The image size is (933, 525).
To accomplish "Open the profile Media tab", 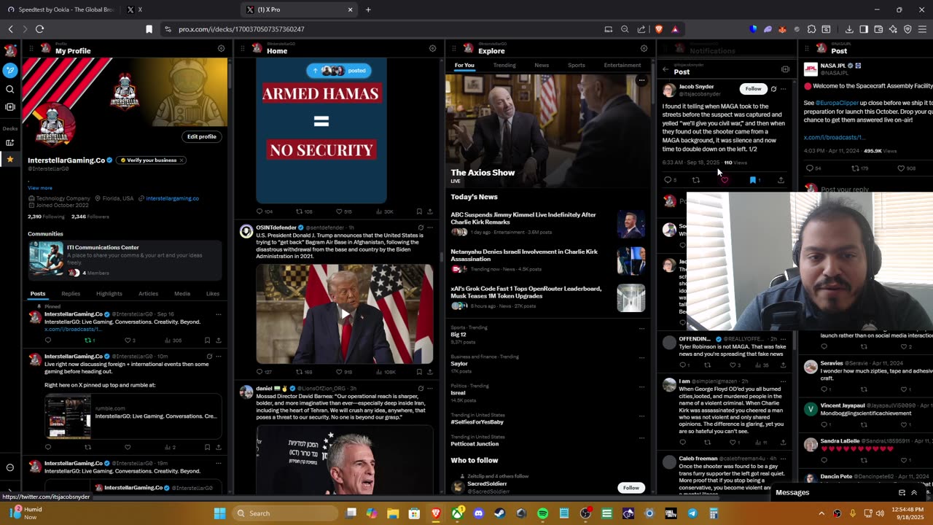I will [182, 293].
